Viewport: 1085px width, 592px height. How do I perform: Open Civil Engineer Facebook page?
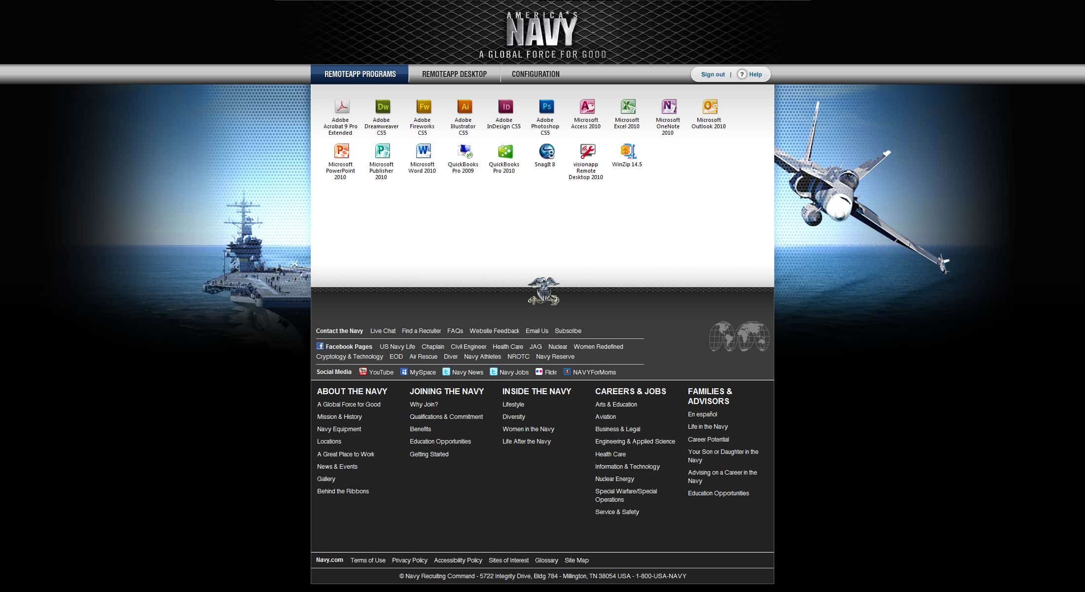tap(468, 347)
